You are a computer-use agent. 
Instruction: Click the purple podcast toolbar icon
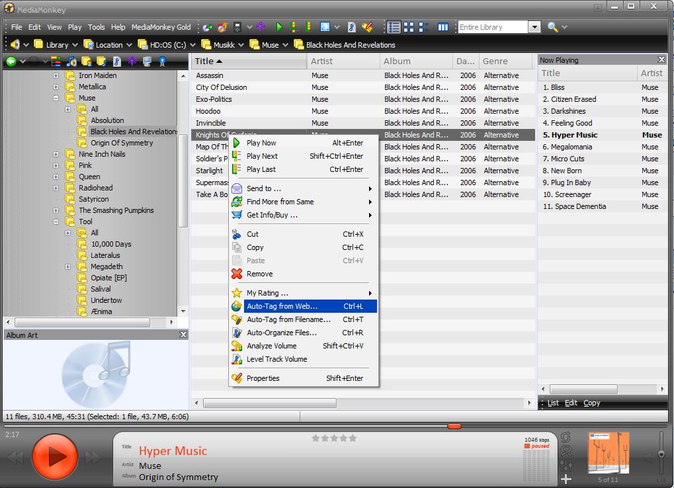tap(261, 27)
